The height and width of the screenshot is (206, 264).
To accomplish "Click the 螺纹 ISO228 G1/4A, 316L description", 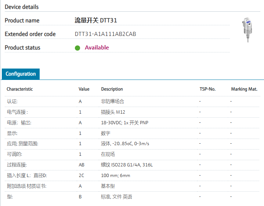I will point(127,165).
